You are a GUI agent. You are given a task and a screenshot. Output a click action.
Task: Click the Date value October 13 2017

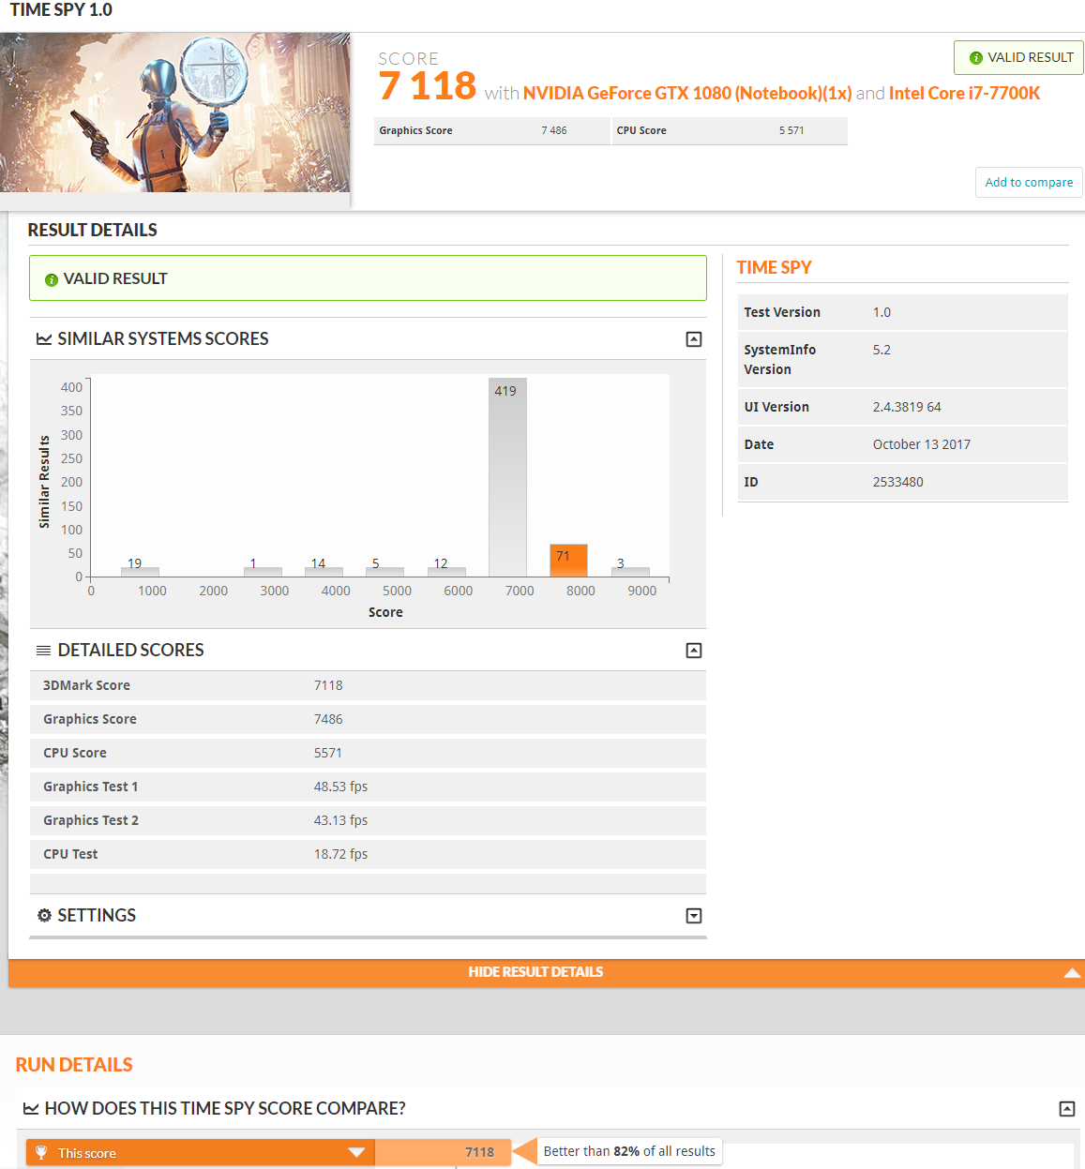click(x=922, y=444)
